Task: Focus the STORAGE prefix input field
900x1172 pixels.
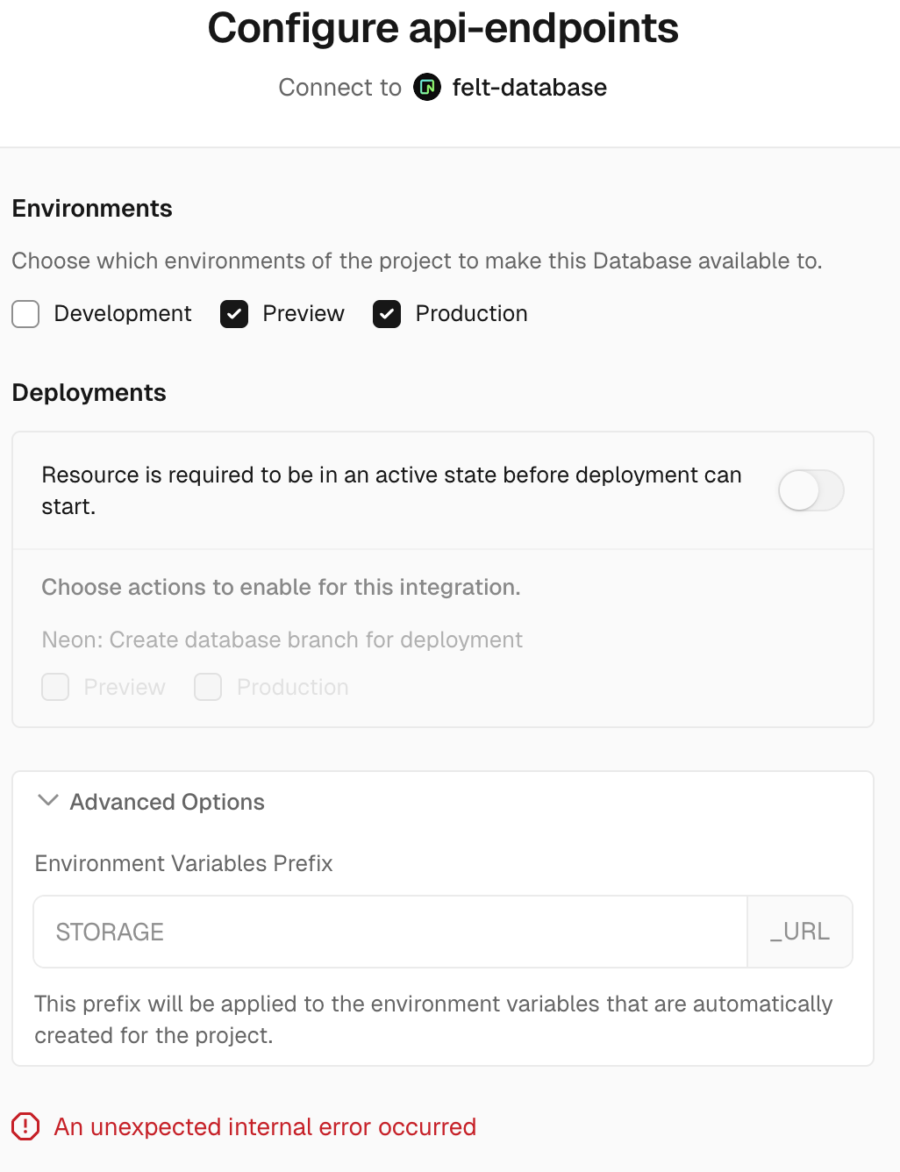Action: tap(390, 932)
